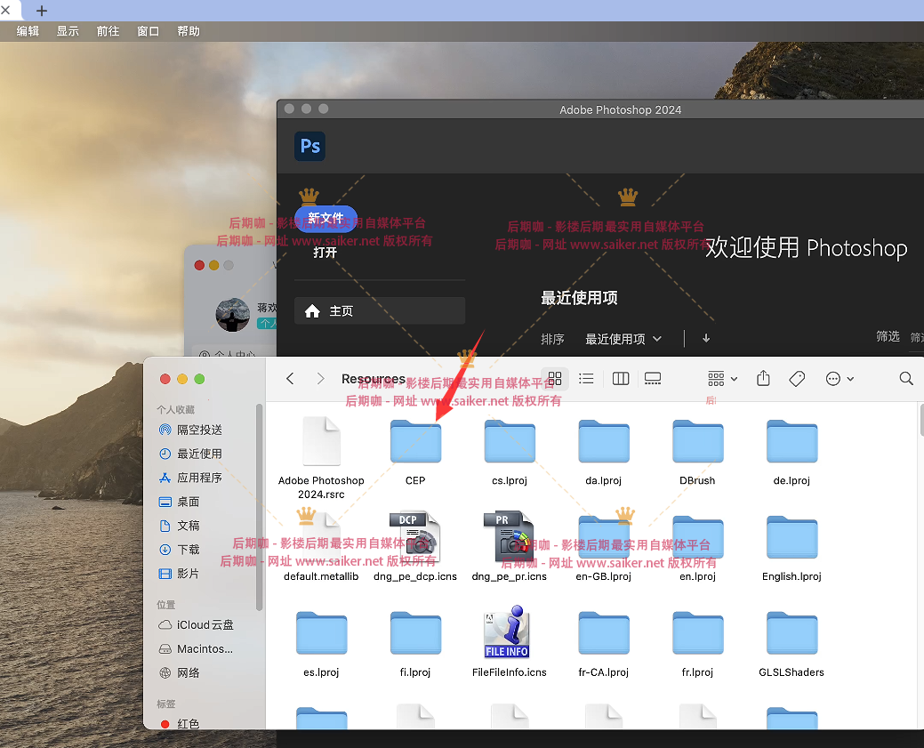The width and height of the screenshot is (924, 748).
Task: Click the 打开 button in Photoshop
Action: [x=325, y=253]
